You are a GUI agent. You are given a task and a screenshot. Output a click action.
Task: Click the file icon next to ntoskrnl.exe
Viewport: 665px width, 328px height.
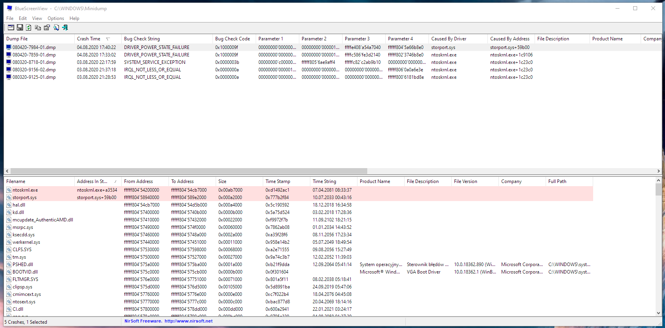[x=9, y=190]
